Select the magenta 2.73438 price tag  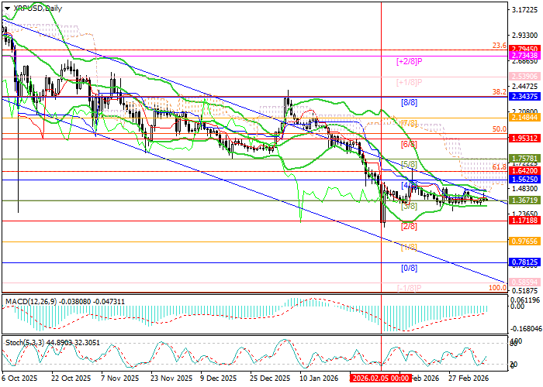[x=524, y=57]
